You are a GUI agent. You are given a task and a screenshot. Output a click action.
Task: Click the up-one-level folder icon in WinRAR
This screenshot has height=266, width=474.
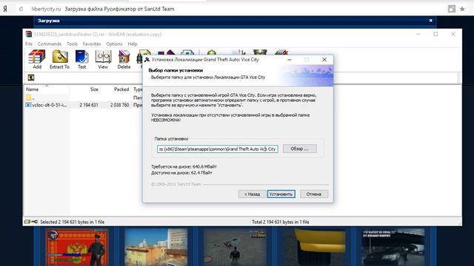31,78
